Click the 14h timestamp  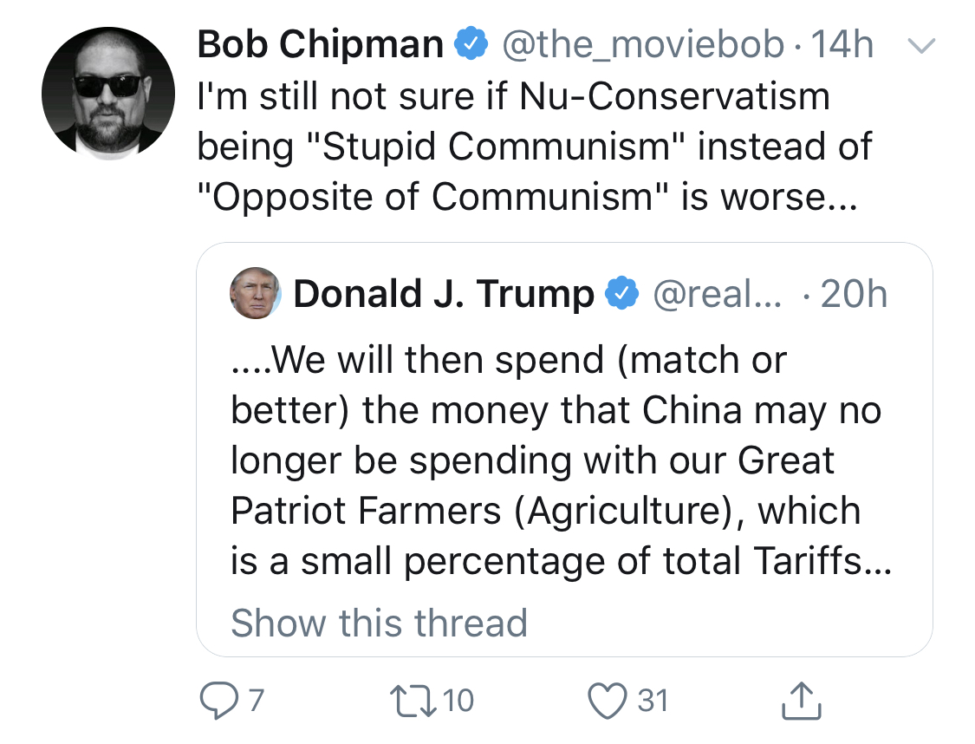(842, 44)
